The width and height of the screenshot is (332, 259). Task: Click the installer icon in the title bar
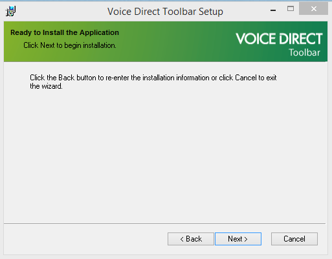[x=10, y=11]
